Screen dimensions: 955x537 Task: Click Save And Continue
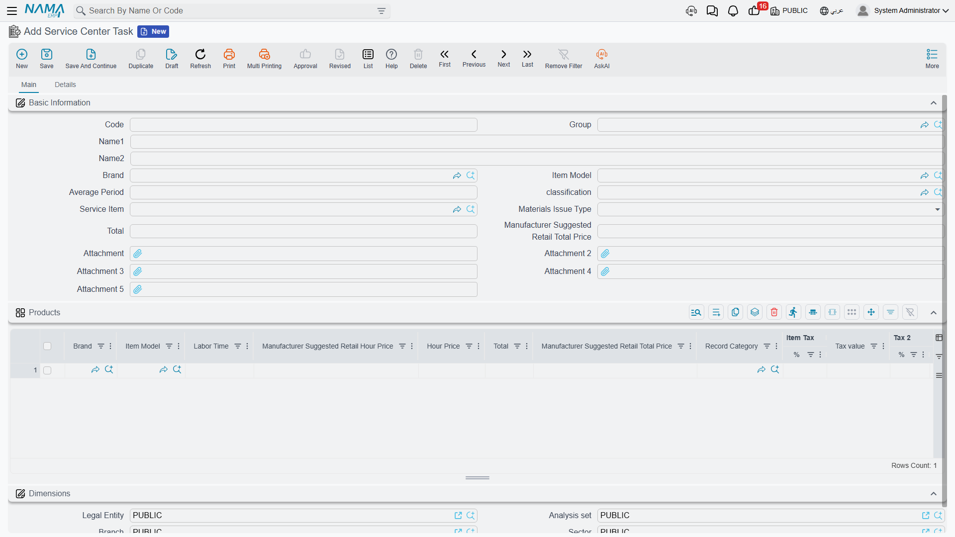tap(91, 59)
